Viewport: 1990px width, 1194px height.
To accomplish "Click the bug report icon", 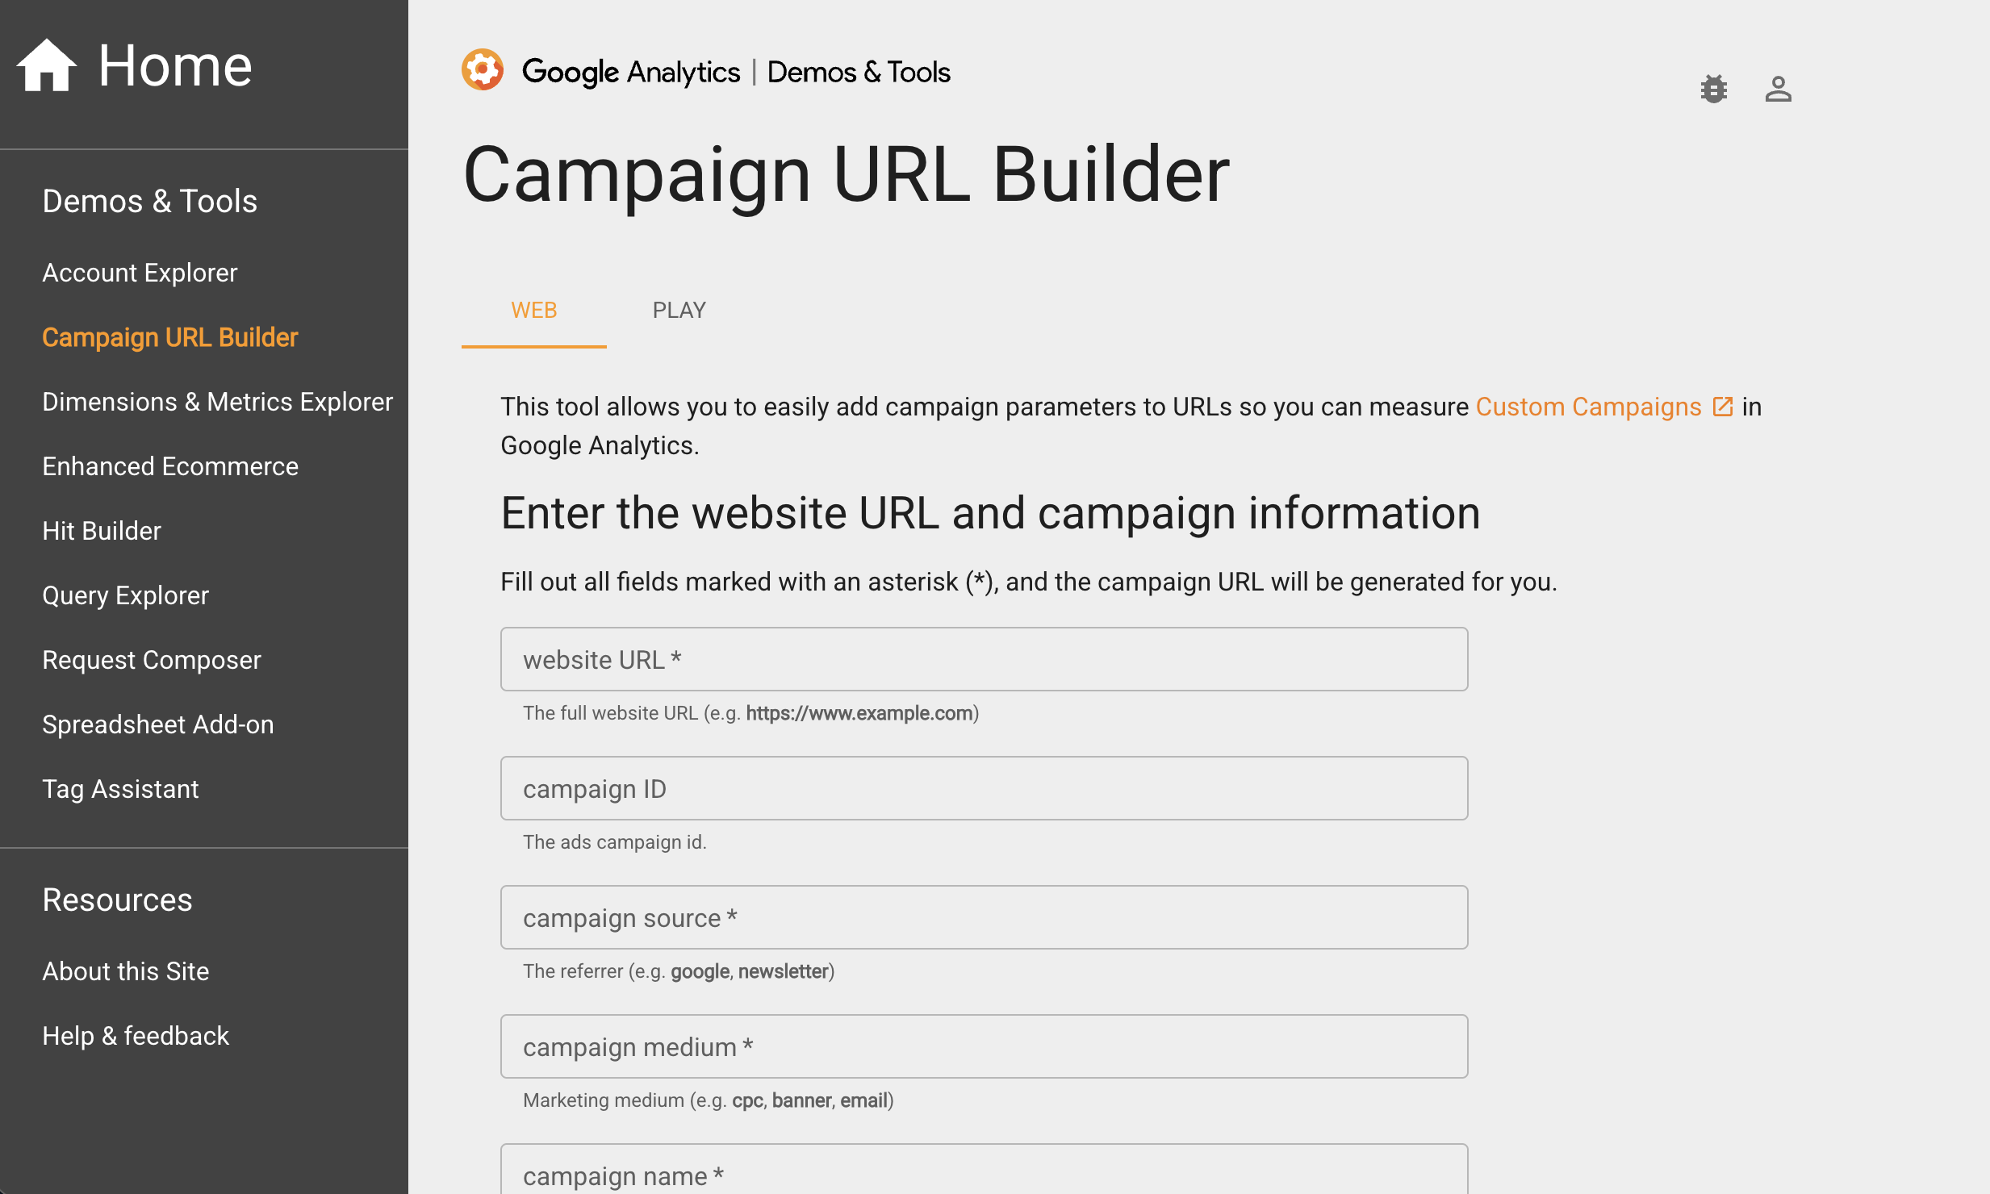I will pos(1713,89).
